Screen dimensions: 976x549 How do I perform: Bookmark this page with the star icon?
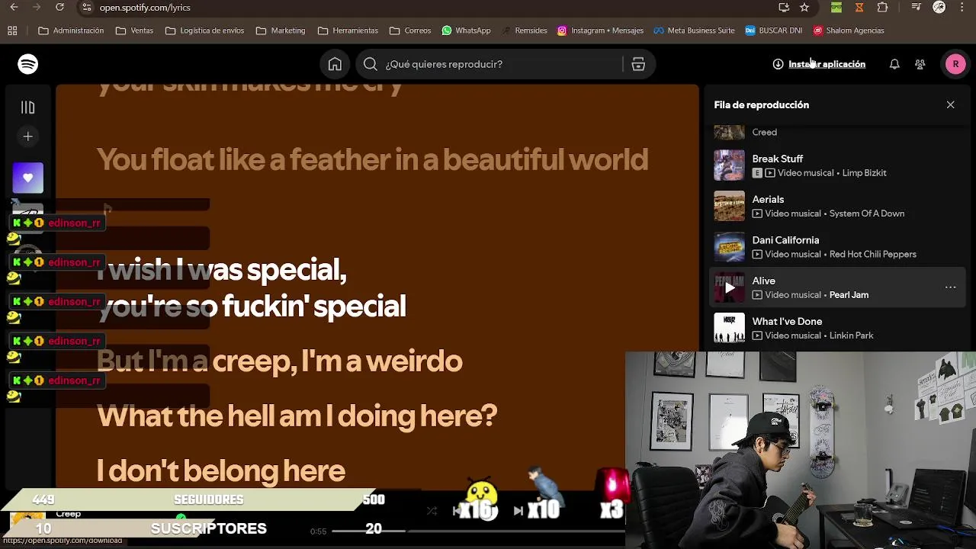tap(804, 8)
